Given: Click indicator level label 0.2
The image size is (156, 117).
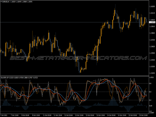Looking at the screenshot, I should (150, 100).
